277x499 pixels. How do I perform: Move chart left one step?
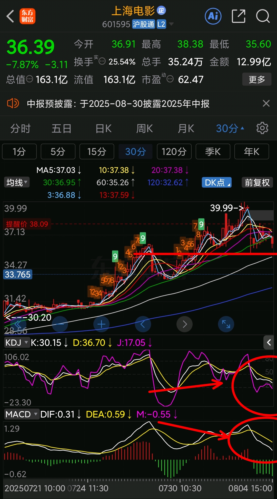143,324
